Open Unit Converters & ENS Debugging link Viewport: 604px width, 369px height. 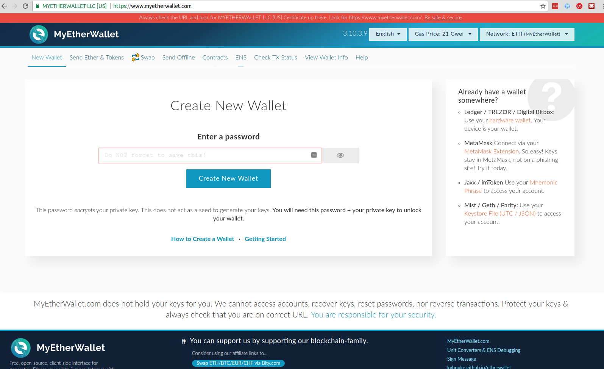pyautogui.click(x=484, y=350)
